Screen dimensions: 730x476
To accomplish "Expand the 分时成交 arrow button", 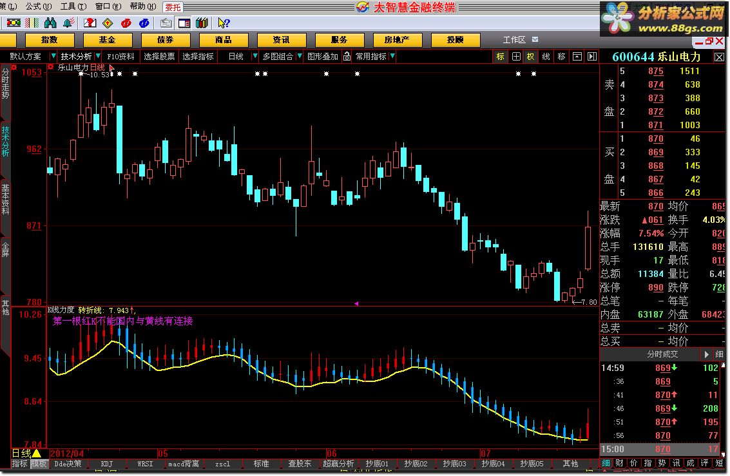I will point(706,354).
